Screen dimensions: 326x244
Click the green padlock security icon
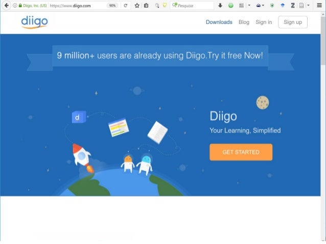[20, 6]
